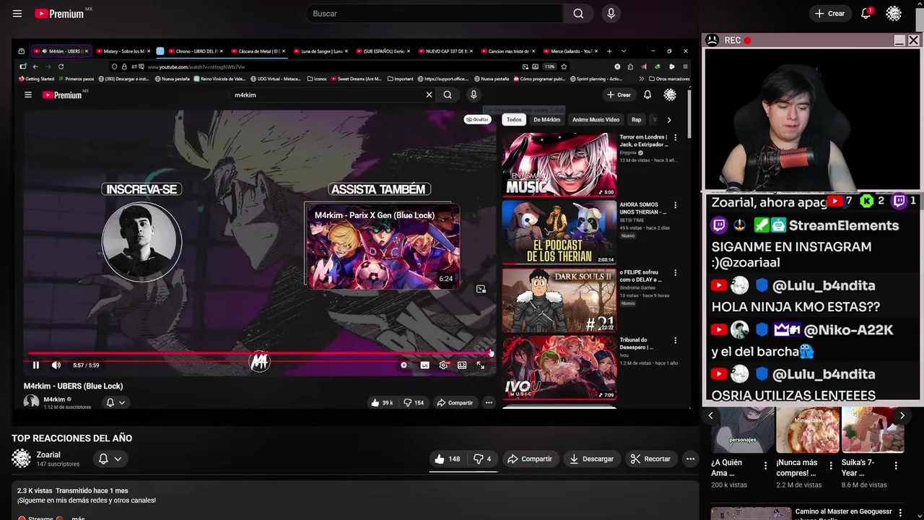Click the red progress bar of inner player
This screenshot has height=520, width=924.
pos(260,353)
